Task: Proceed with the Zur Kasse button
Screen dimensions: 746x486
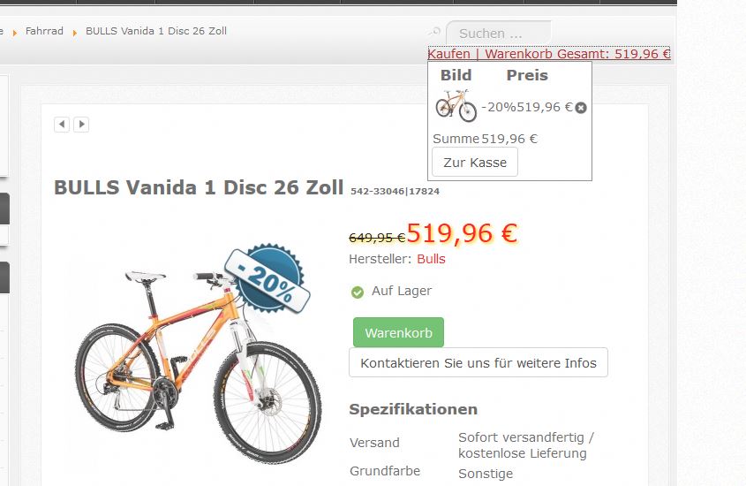Action: [475, 163]
